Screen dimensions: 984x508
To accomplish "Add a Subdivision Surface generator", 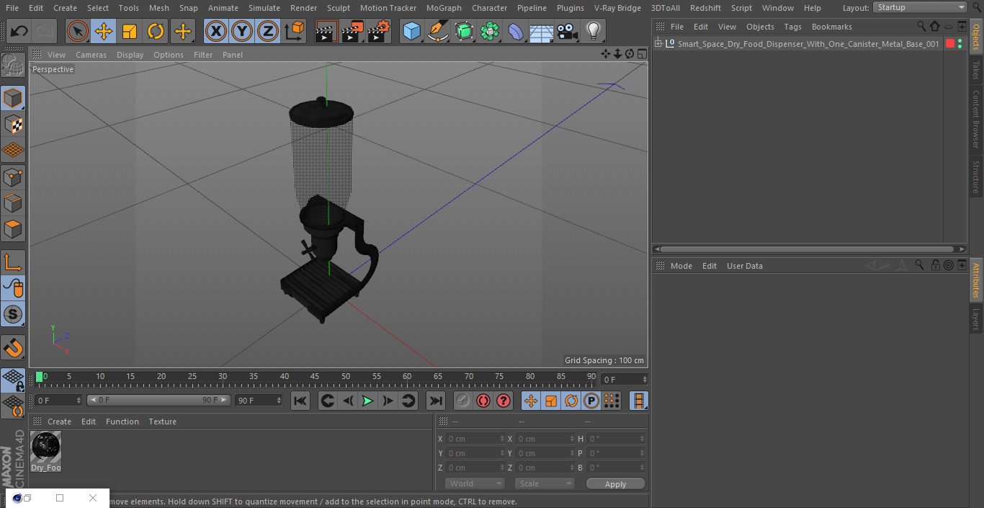I will coord(464,31).
